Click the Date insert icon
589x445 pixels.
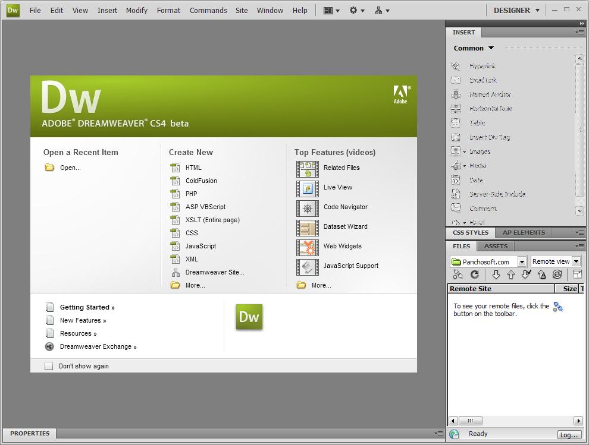tap(456, 180)
